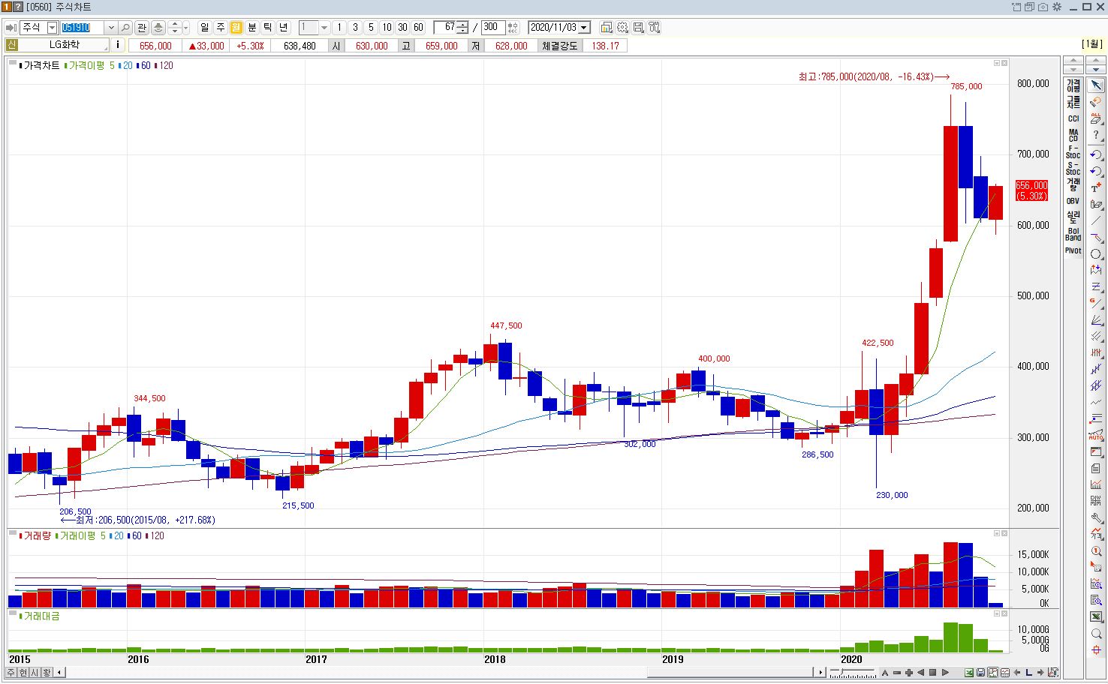Click the up/down stepper next to 관 button
This screenshot has width=1108, height=684.
[175, 28]
